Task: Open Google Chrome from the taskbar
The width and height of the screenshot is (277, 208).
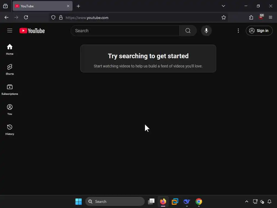Action: [x=199, y=201]
